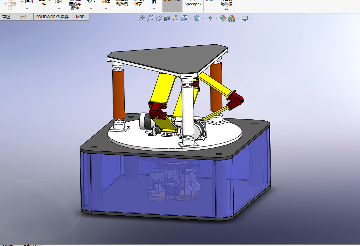The width and height of the screenshot is (360, 246).
Task: Click the View Orientation cube icon
Action: [x=184, y=18]
